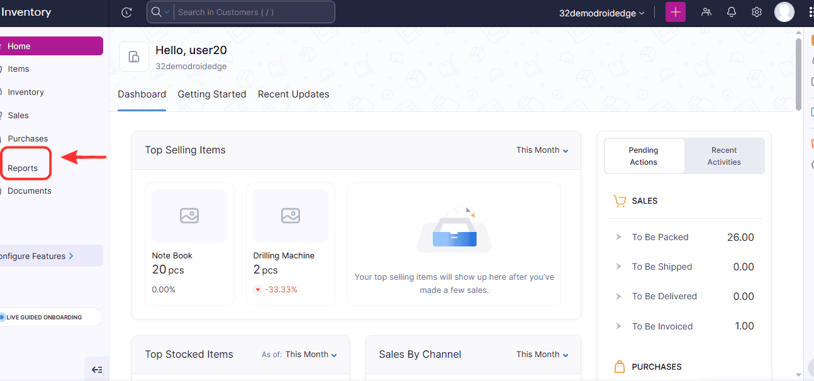Click the magenta quick create plus button
The height and width of the screenshot is (381, 814).
pos(676,13)
